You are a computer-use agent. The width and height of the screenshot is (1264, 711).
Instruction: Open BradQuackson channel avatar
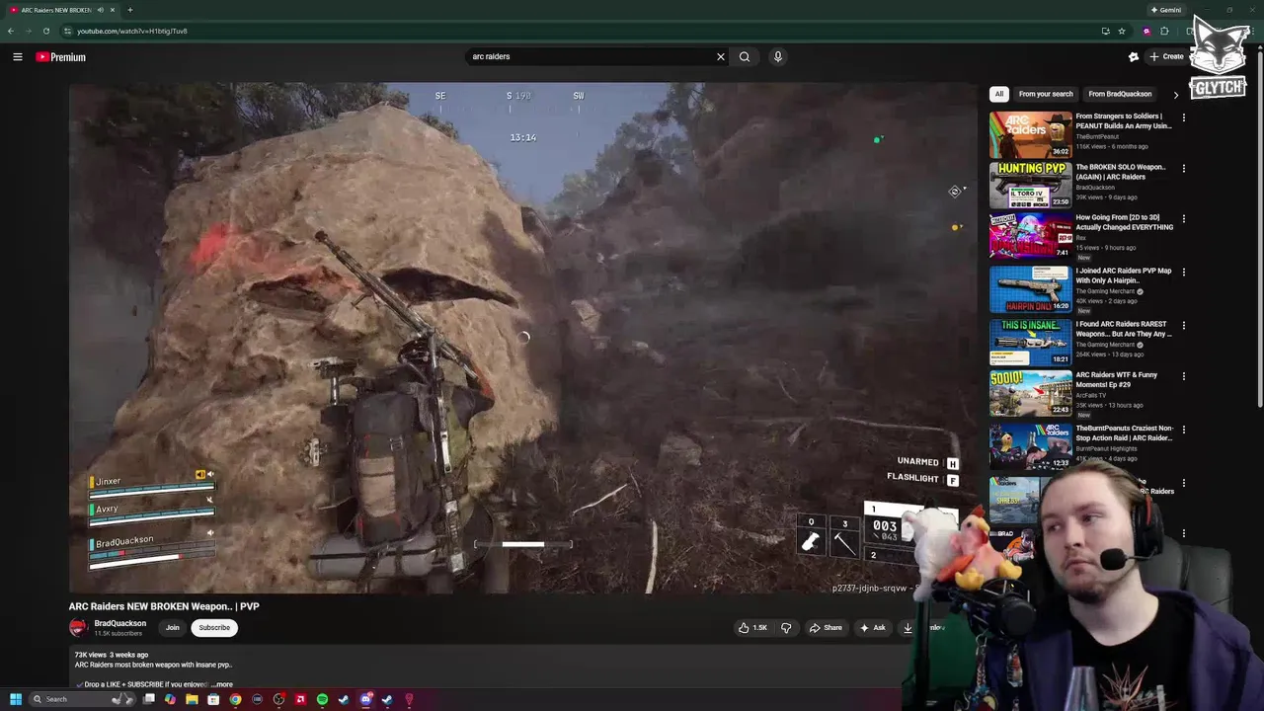click(78, 627)
